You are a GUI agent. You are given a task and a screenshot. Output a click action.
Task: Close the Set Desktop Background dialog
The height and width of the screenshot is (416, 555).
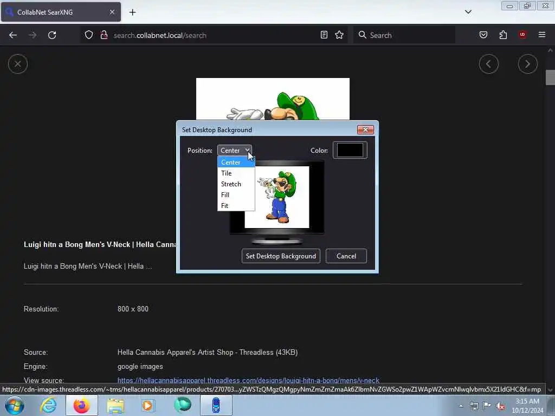(x=365, y=129)
